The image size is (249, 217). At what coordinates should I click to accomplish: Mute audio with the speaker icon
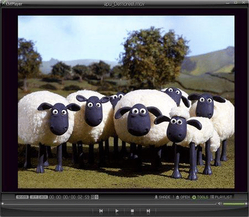(x=220, y=204)
